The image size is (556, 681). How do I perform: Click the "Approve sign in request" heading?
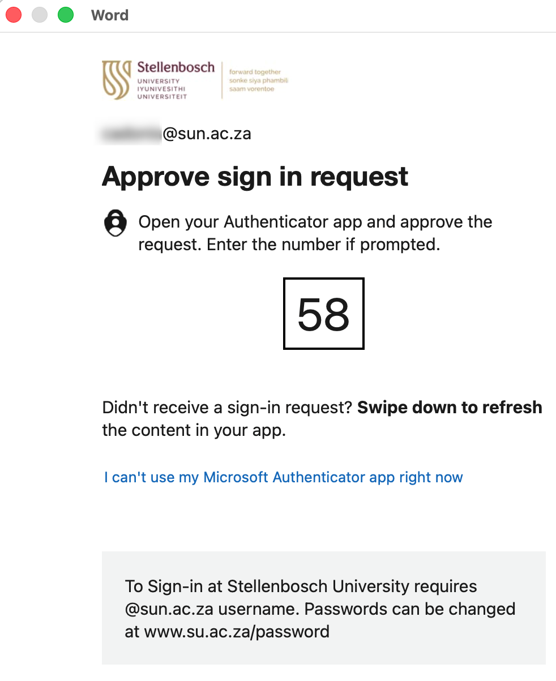[255, 176]
